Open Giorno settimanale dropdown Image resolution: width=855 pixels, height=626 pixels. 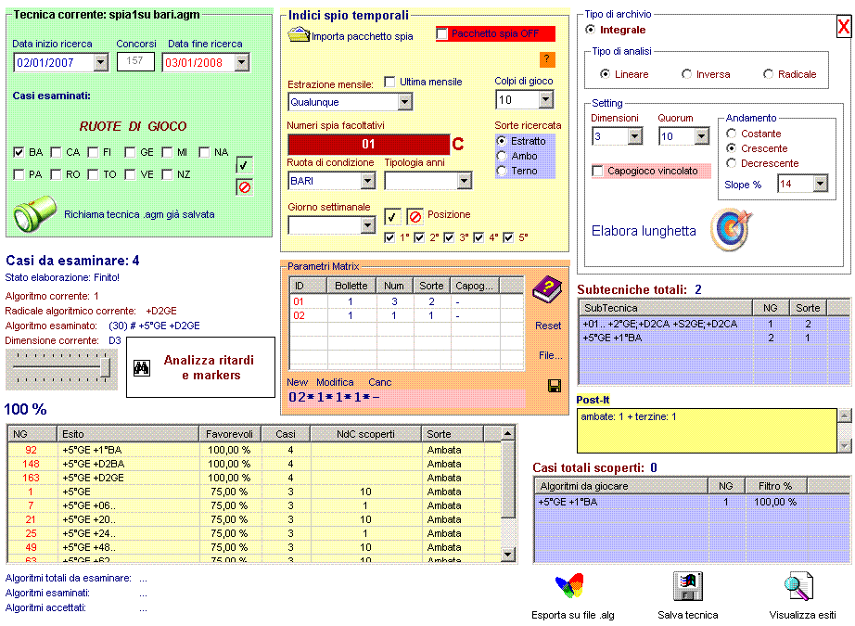tap(368, 224)
